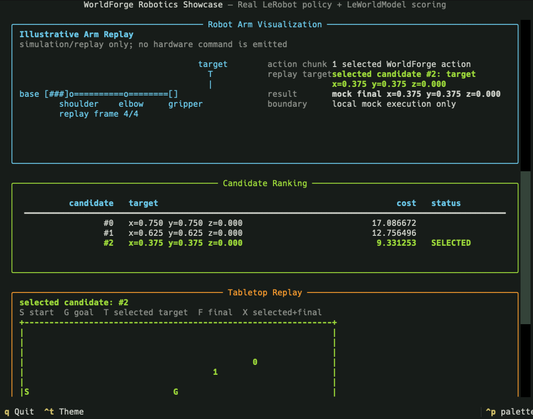Click the cost value 12.756496
533x419 pixels.
point(394,233)
